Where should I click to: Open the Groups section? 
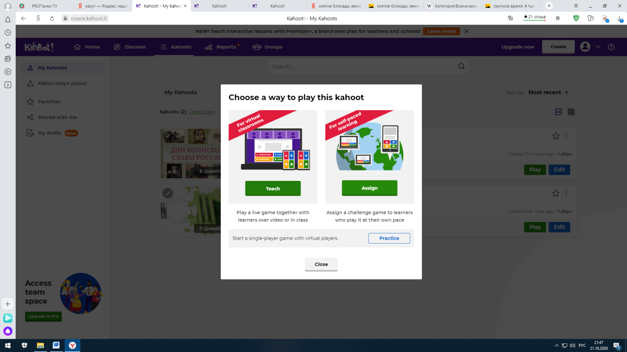click(267, 47)
